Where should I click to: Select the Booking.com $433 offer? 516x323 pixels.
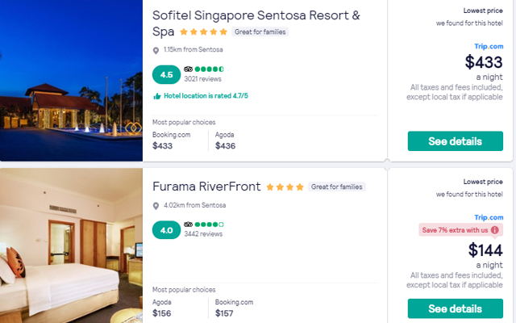pos(173,141)
